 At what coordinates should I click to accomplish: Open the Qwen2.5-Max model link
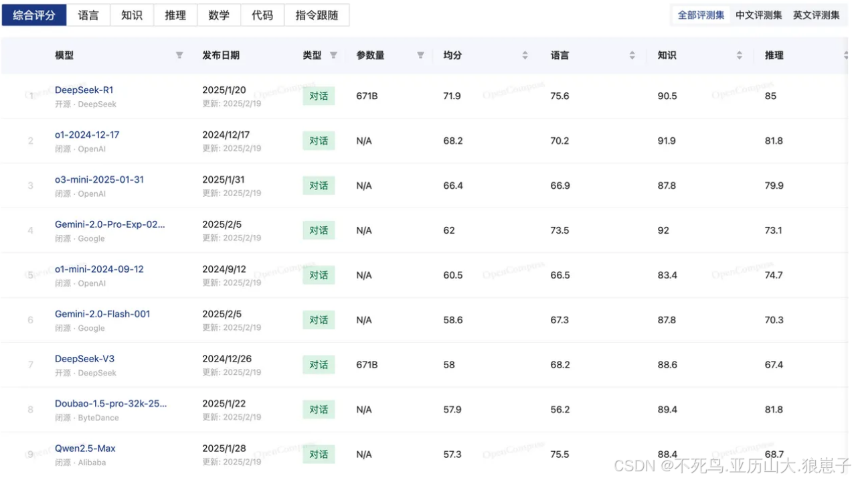(85, 449)
